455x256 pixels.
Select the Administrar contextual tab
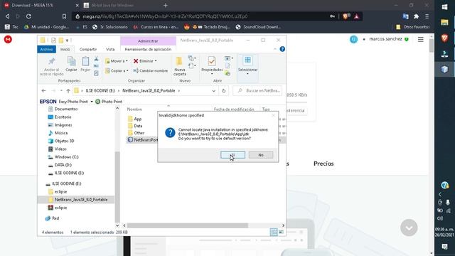pyautogui.click(x=148, y=41)
